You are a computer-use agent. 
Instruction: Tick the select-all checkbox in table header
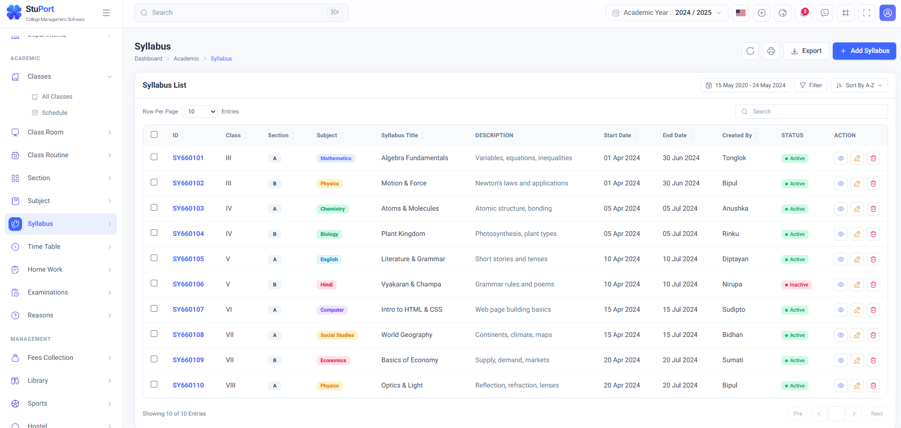(154, 134)
